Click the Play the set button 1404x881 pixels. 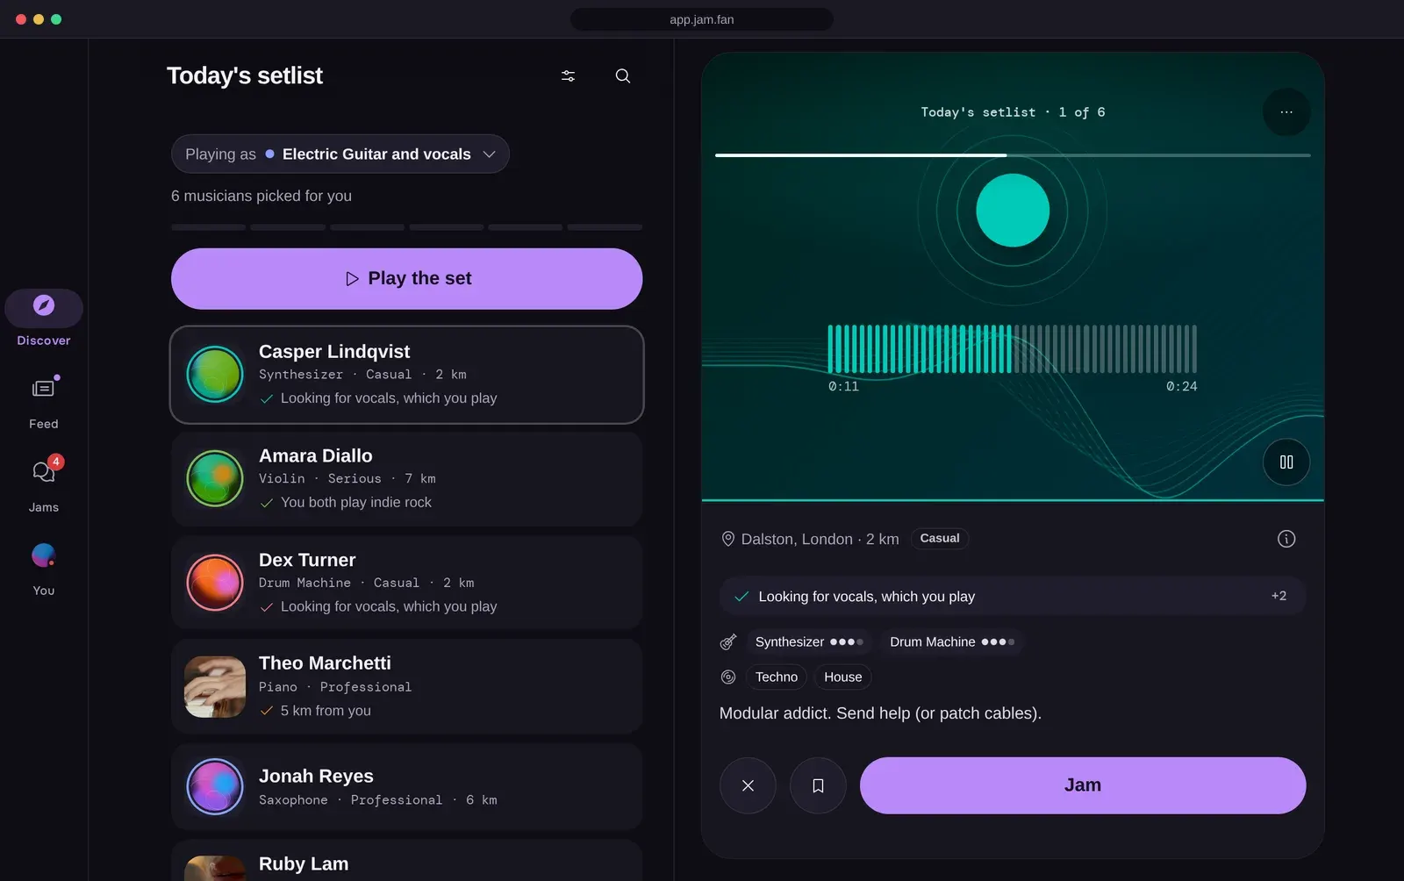tap(407, 279)
